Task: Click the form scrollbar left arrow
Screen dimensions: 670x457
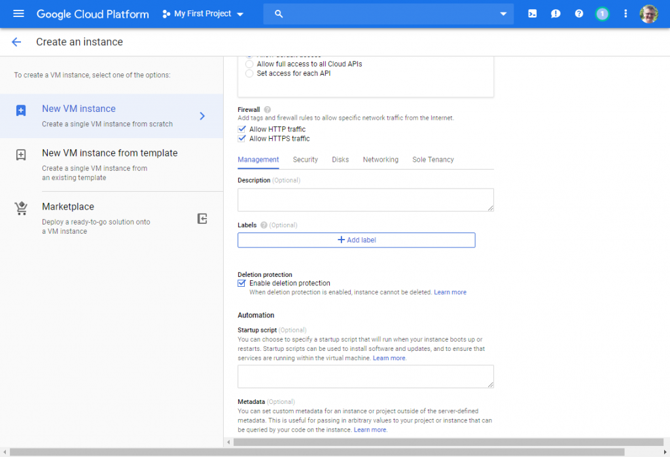Action: 228,442
